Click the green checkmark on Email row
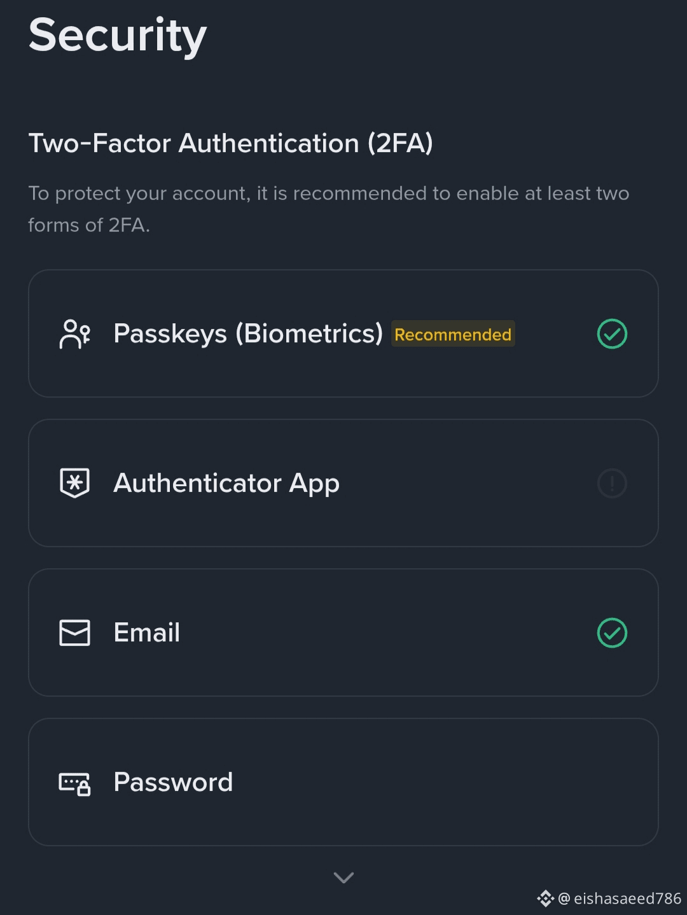The image size is (687, 915). point(612,632)
